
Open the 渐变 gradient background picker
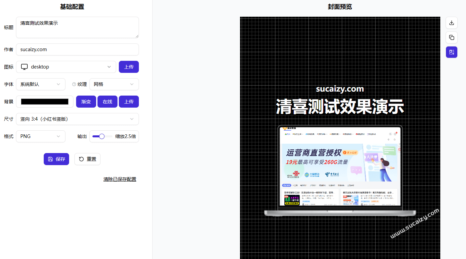click(x=86, y=101)
